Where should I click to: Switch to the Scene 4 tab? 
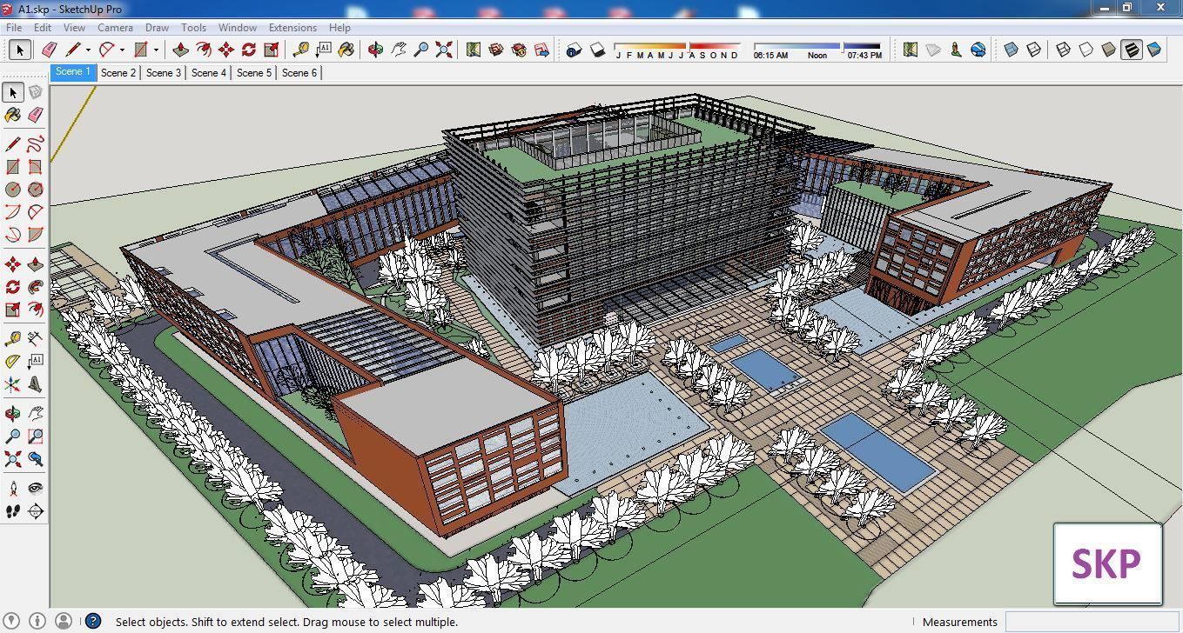point(209,73)
